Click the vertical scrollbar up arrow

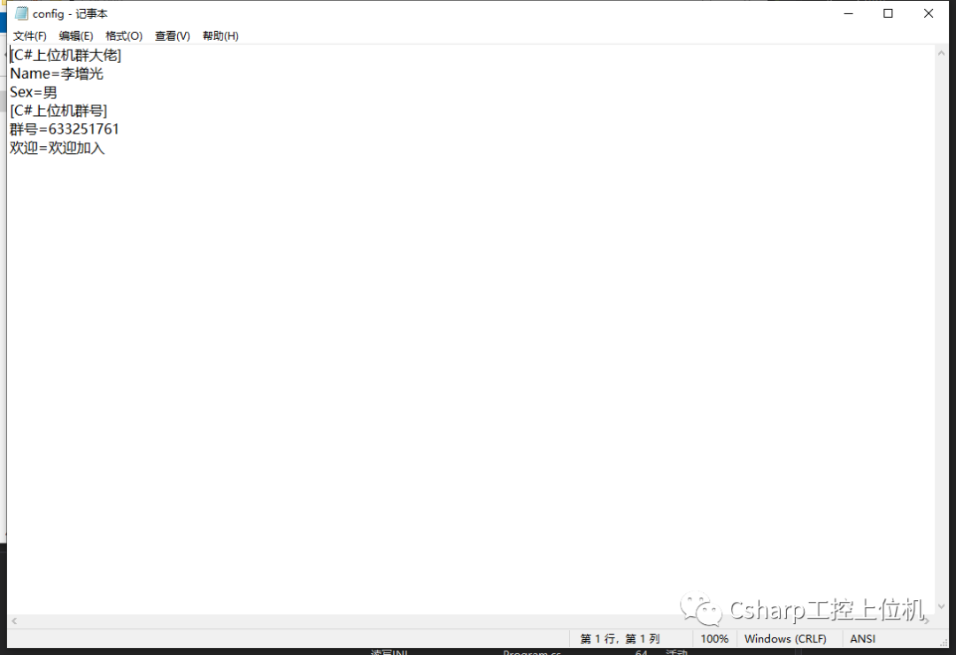[942, 53]
